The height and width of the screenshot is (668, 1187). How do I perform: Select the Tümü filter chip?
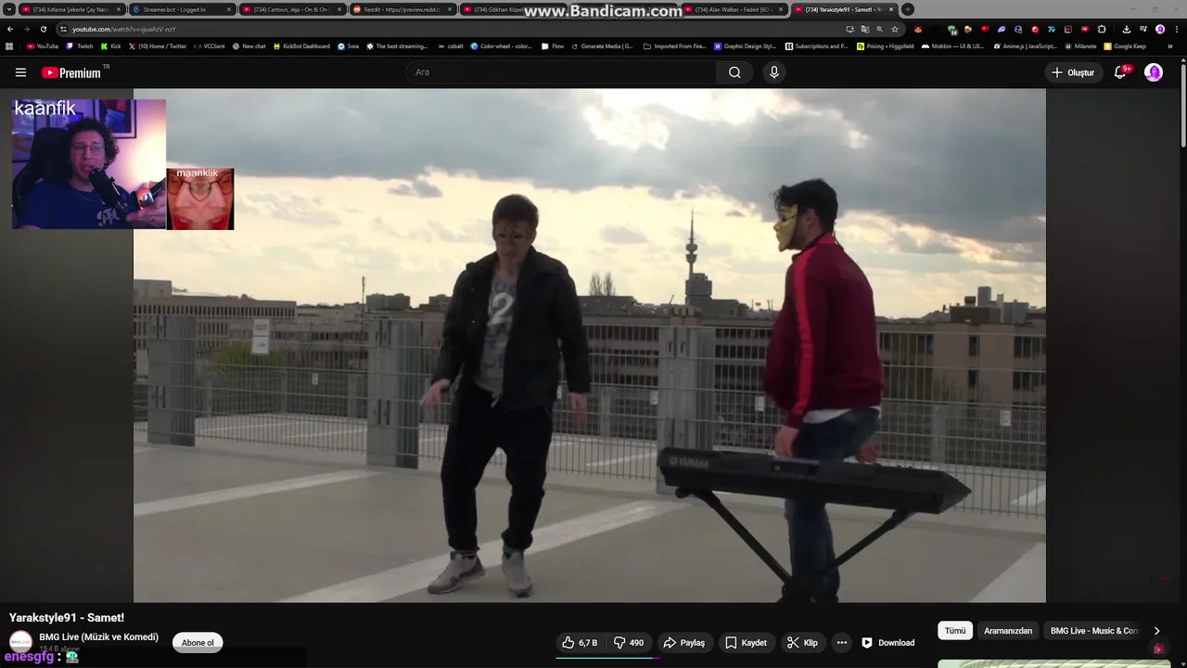click(x=955, y=631)
